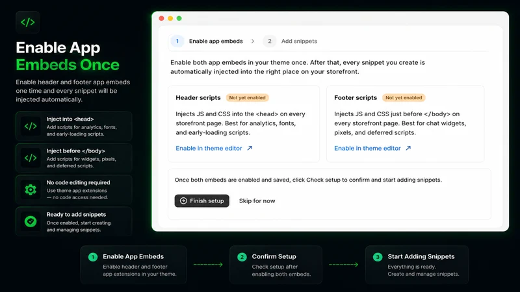This screenshot has width=520, height=292.
Task: Click the Ready to add snippets title
Action: click(x=76, y=215)
